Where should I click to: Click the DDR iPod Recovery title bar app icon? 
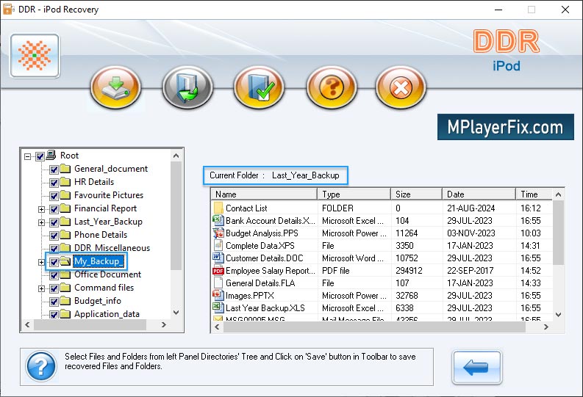(9, 10)
